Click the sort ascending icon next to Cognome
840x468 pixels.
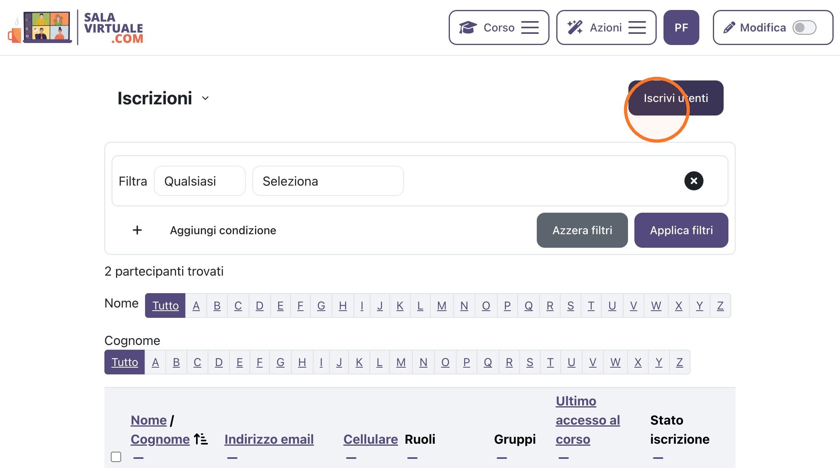coord(201,439)
